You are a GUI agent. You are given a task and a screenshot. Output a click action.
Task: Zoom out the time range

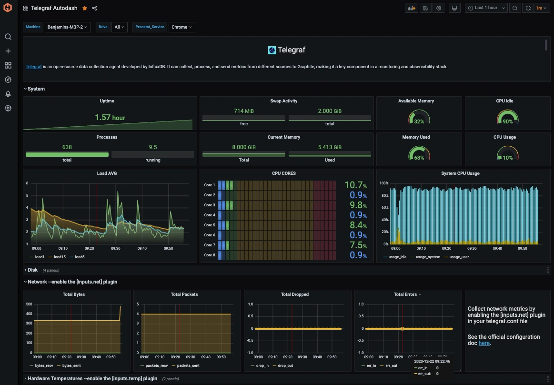click(x=515, y=8)
